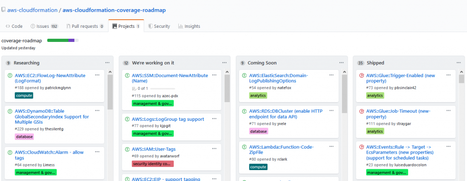Click compute label on FlowLog card

[24, 95]
